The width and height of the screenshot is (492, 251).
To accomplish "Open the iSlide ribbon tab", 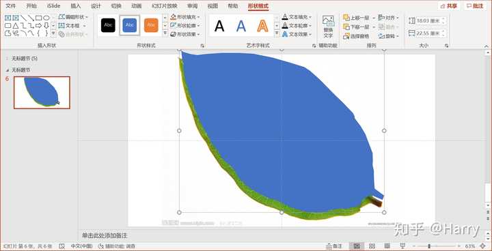I will pyautogui.click(x=53, y=6).
